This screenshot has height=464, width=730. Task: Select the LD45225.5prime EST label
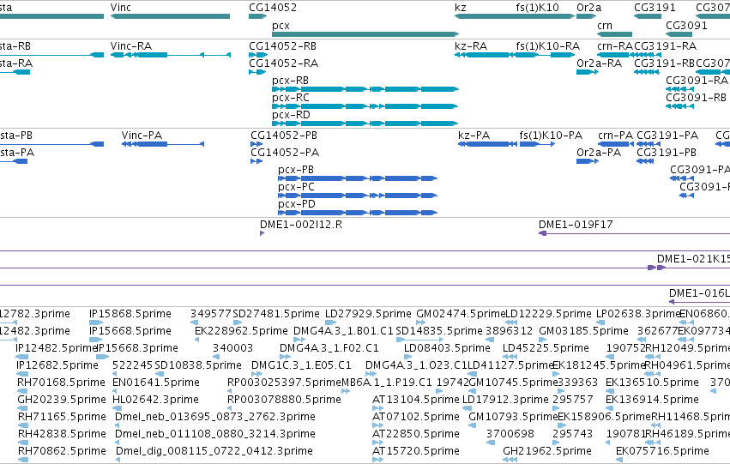tap(546, 348)
